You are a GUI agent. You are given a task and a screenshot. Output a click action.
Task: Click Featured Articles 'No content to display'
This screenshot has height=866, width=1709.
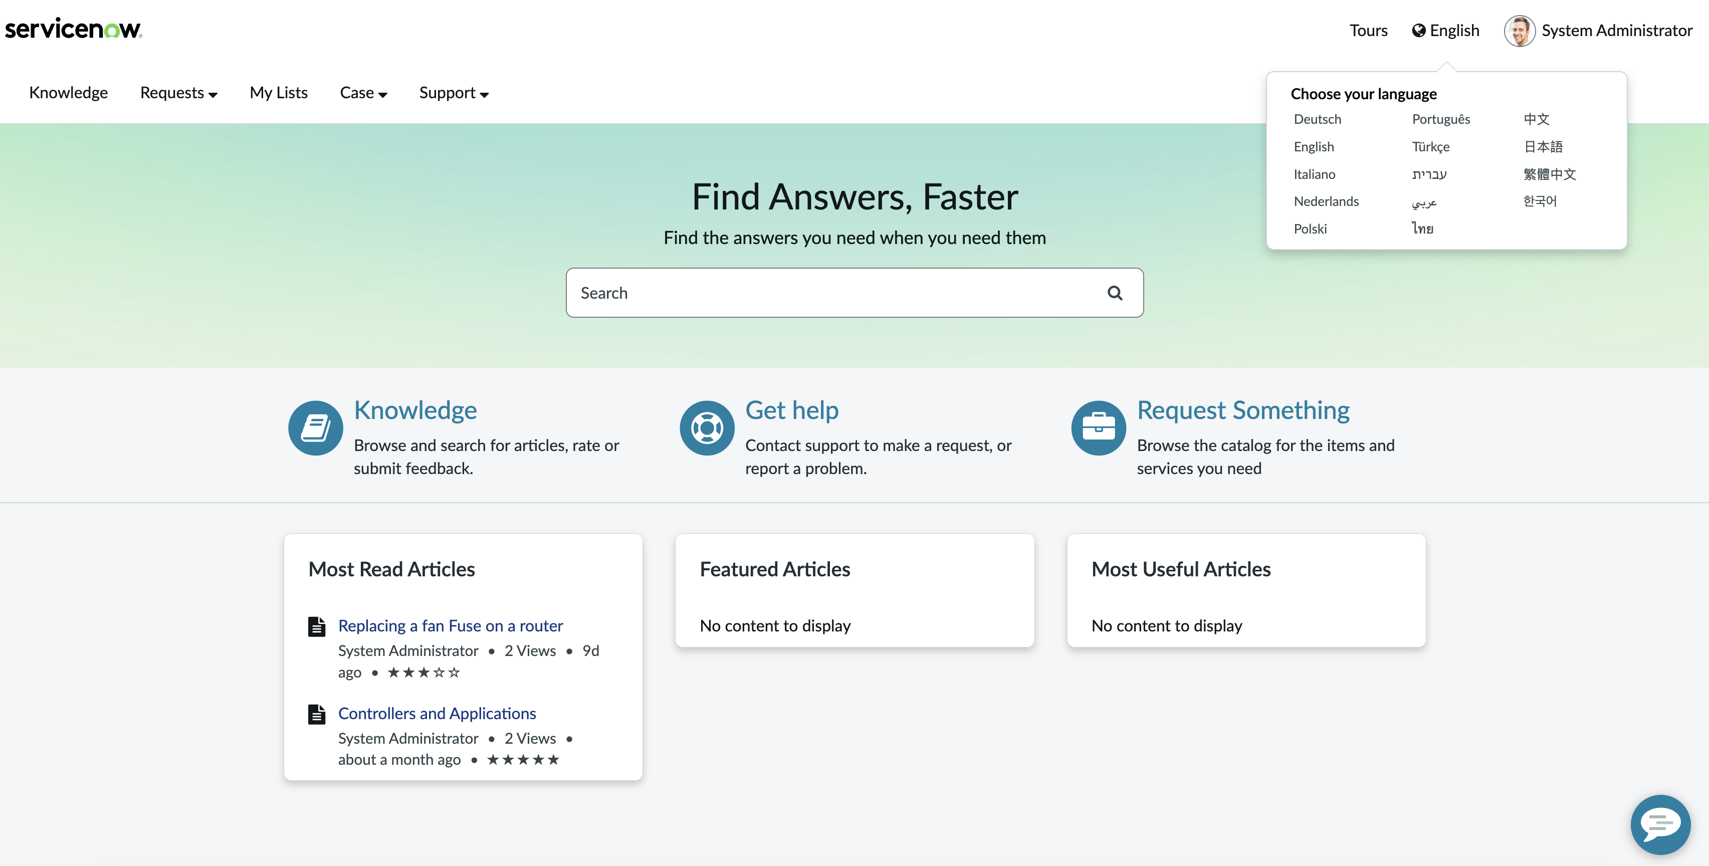[x=775, y=626]
